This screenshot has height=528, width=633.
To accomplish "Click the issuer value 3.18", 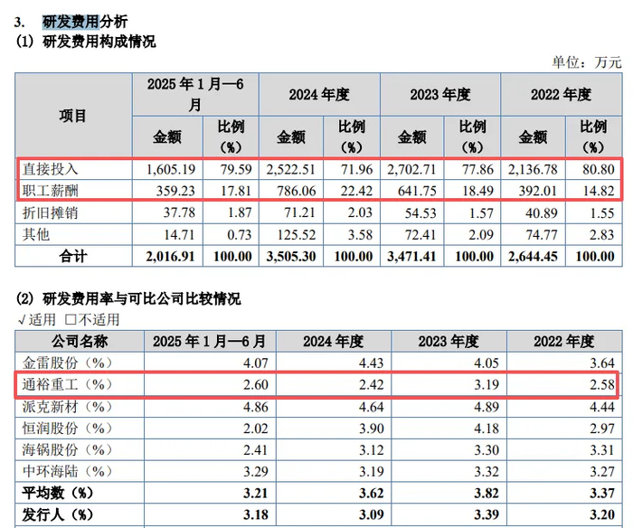I will (256, 514).
